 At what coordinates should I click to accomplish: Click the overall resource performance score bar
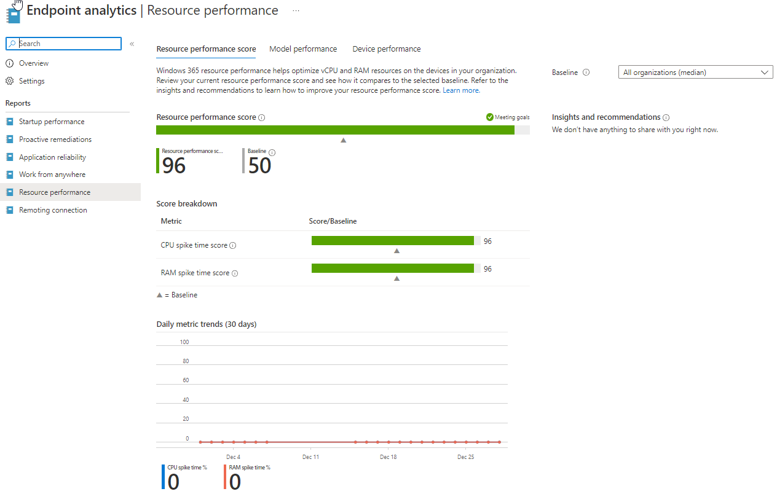tap(343, 130)
